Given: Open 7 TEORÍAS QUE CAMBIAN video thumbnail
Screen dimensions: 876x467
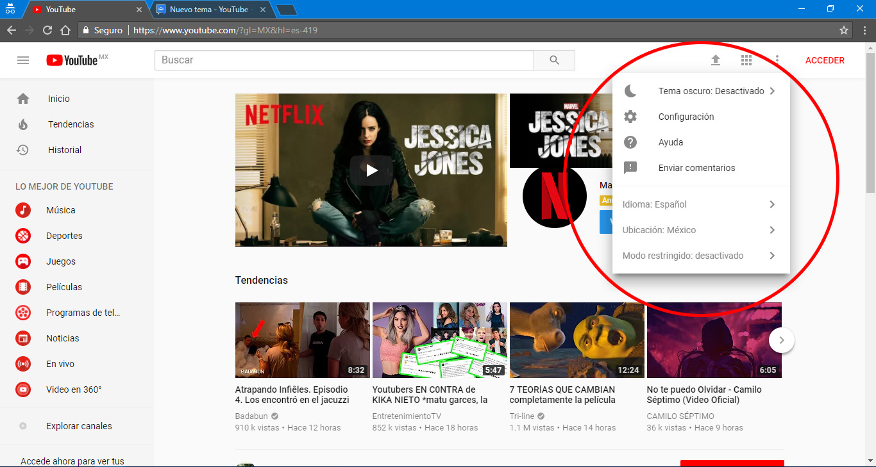Looking at the screenshot, I should (577, 340).
